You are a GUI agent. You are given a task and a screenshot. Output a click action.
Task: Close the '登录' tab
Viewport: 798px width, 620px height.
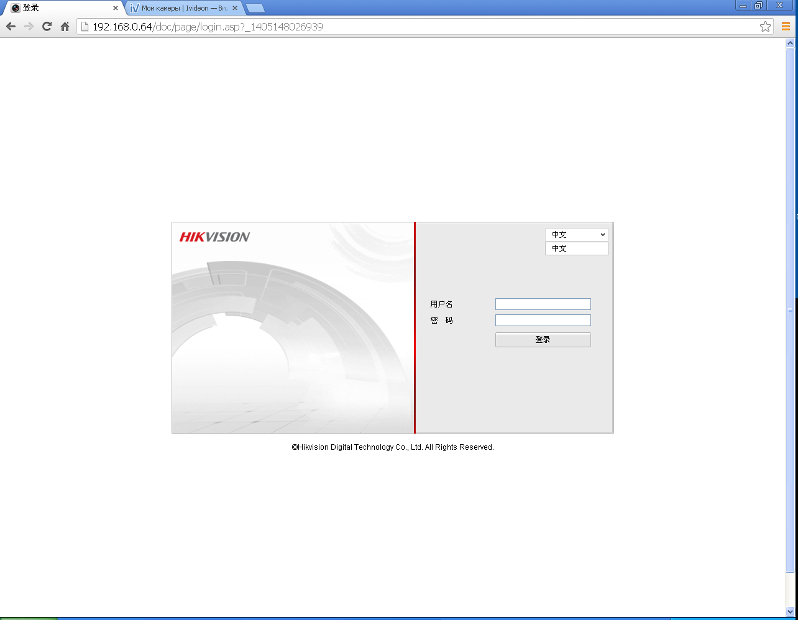click(x=115, y=8)
